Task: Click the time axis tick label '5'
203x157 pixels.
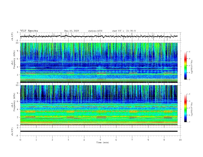Action: click(x=100, y=140)
